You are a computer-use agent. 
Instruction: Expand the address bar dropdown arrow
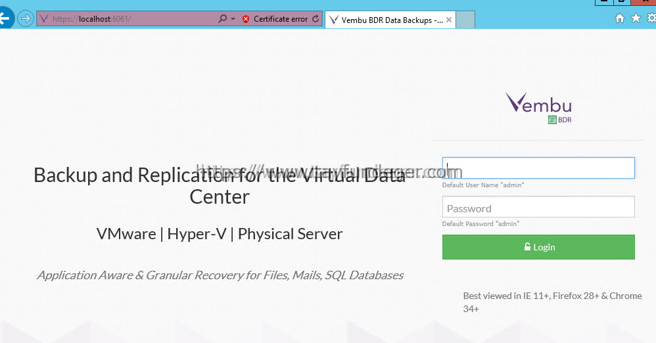233,19
